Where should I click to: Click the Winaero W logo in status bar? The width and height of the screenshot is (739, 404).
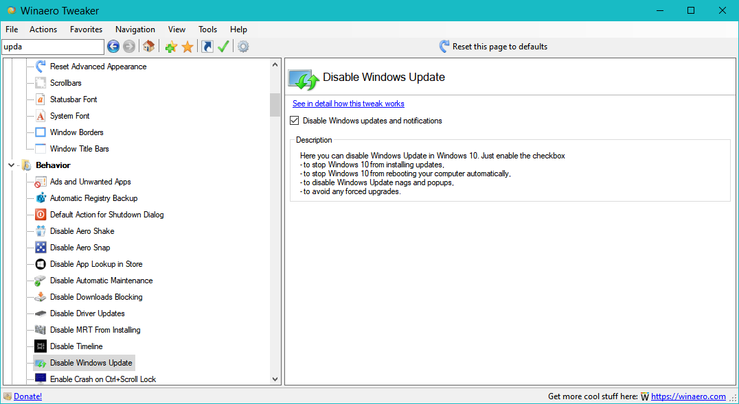click(x=645, y=396)
